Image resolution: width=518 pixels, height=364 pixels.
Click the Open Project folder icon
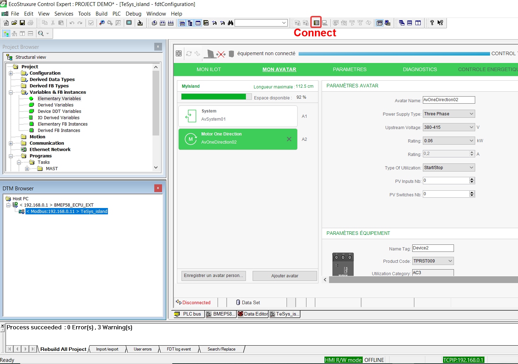pos(14,23)
